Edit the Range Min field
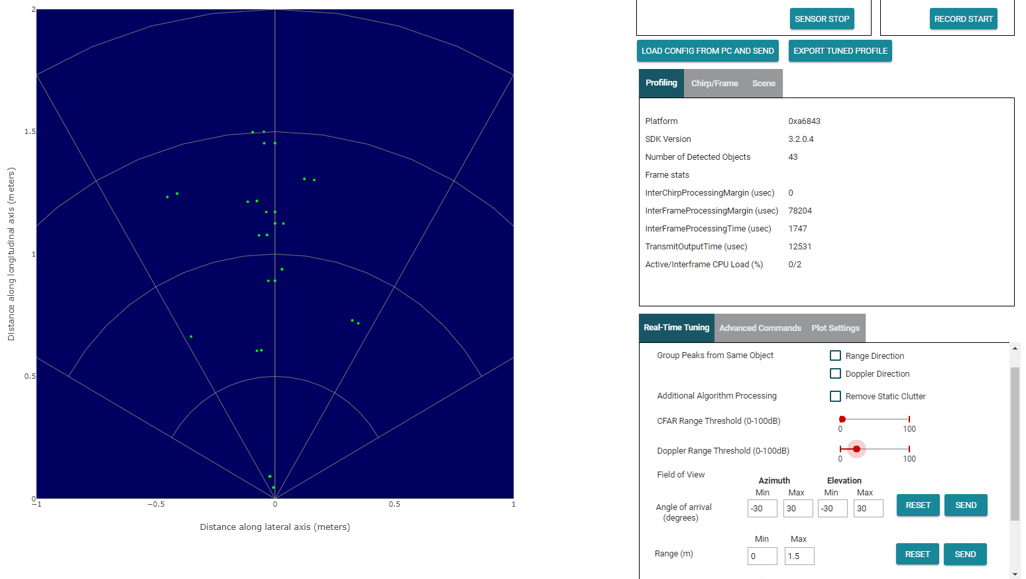The width and height of the screenshot is (1026, 579). point(762,556)
